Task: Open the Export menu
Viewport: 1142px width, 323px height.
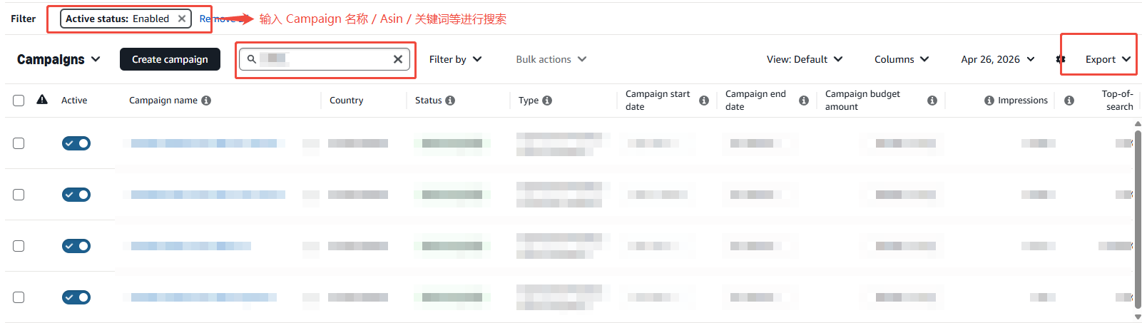Action: coord(1108,59)
